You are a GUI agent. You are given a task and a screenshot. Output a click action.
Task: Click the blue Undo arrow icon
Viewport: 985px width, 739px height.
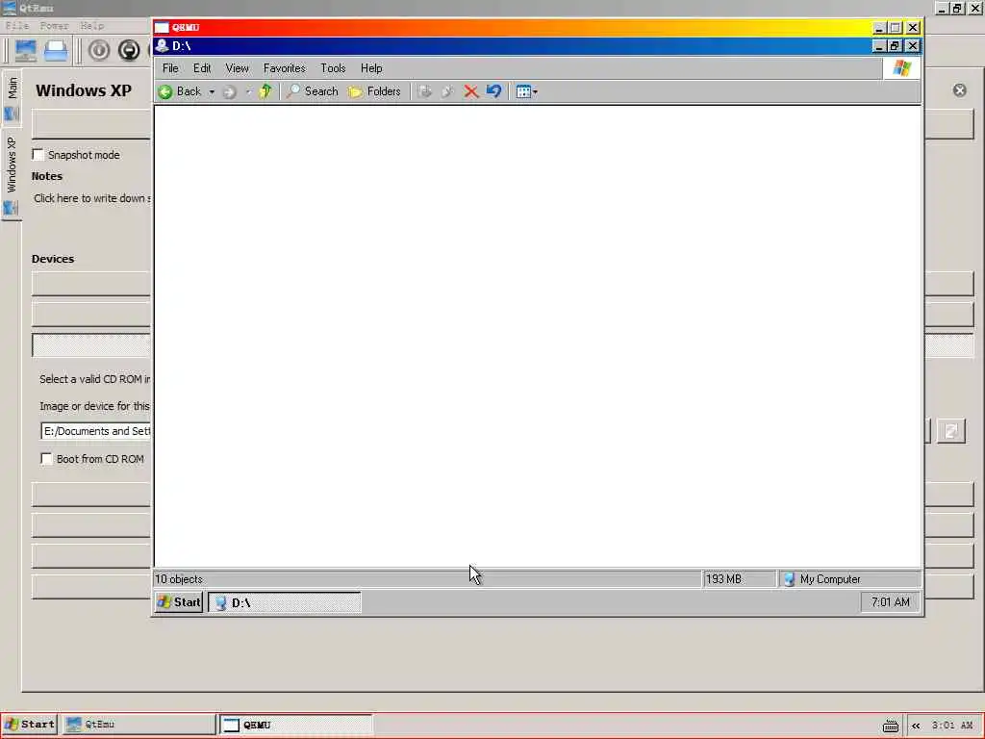494,91
